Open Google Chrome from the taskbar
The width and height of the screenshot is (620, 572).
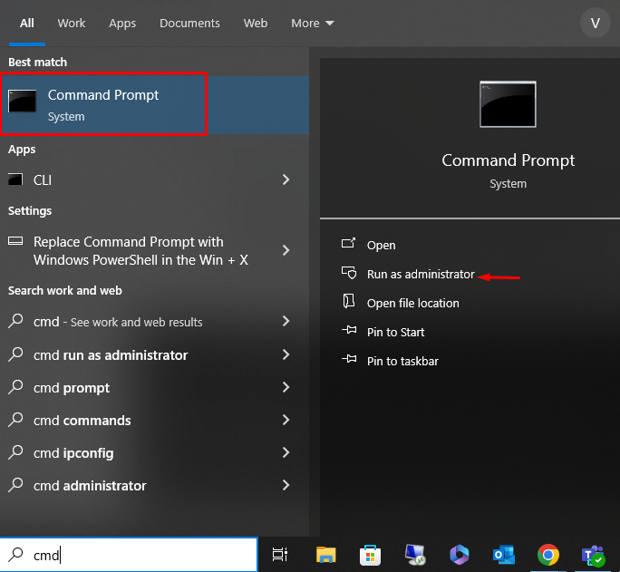pyautogui.click(x=548, y=555)
